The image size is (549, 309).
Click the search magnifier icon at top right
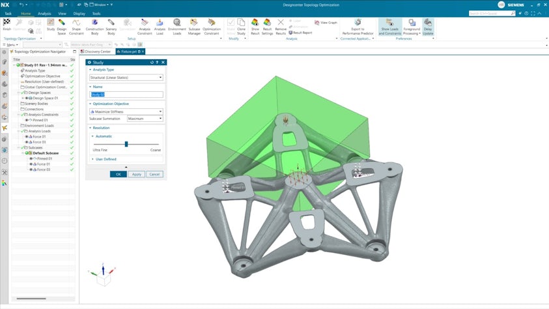click(513, 13)
